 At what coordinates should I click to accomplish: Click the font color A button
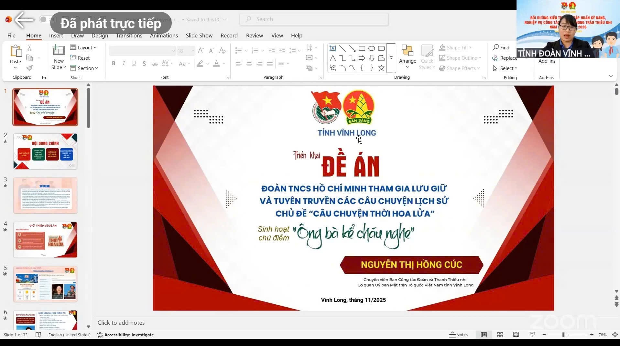point(216,64)
